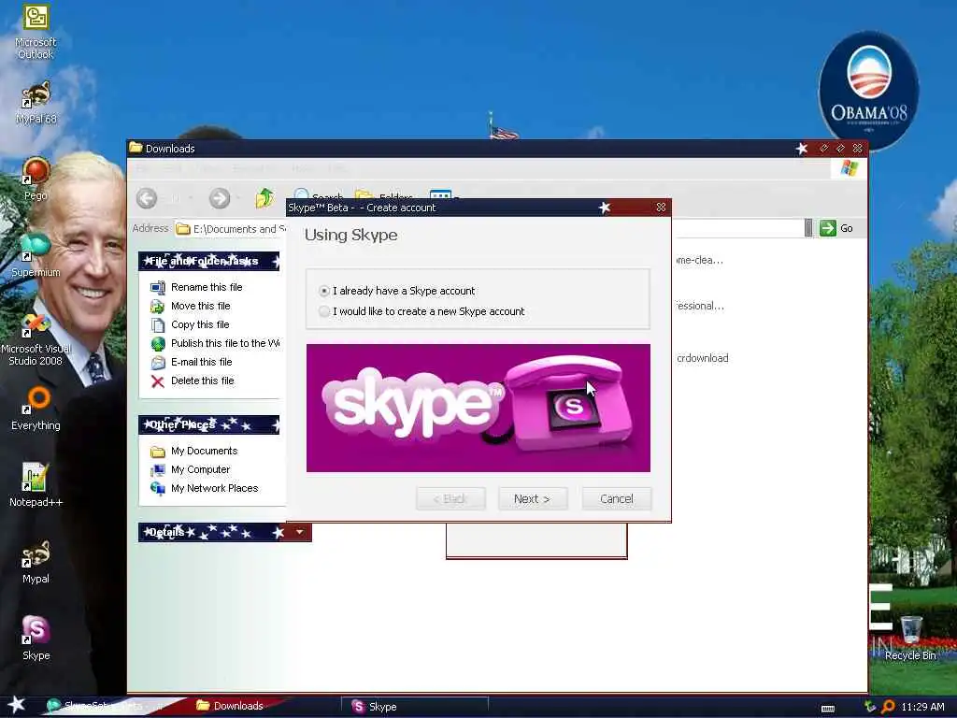Open the Start menu star button
The width and height of the screenshot is (957, 718).
(x=17, y=705)
